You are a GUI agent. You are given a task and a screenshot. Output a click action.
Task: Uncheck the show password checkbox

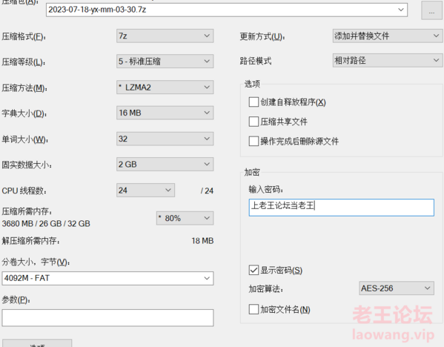click(254, 270)
